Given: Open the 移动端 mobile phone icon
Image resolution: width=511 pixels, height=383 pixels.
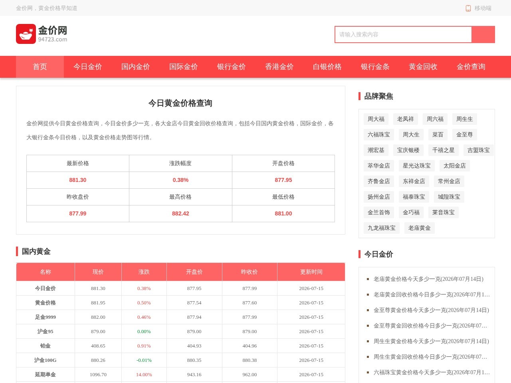Looking at the screenshot, I should pos(468,8).
